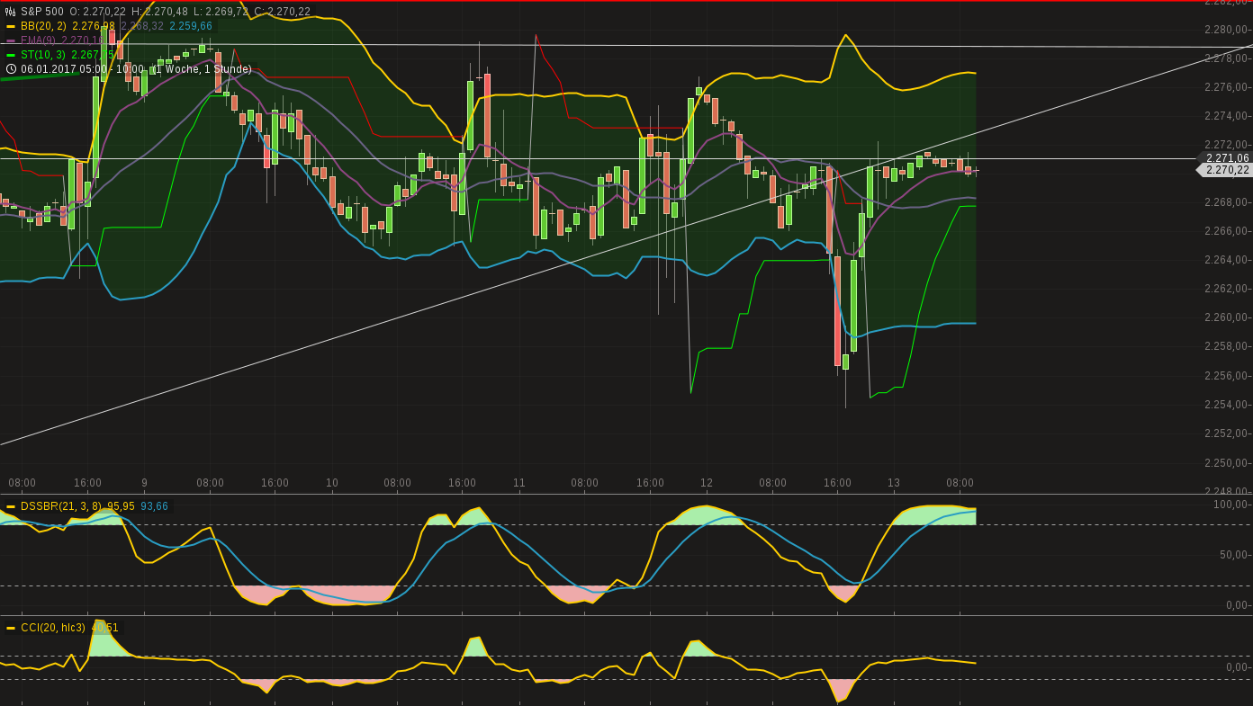Click the 2.271,06 label on the price axis

click(1227, 157)
